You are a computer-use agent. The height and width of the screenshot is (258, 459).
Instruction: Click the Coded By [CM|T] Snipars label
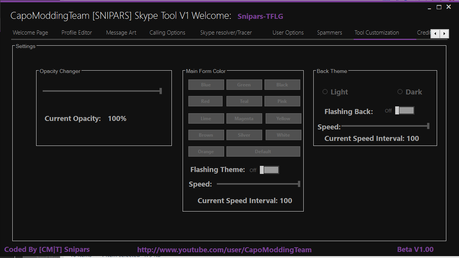point(47,250)
